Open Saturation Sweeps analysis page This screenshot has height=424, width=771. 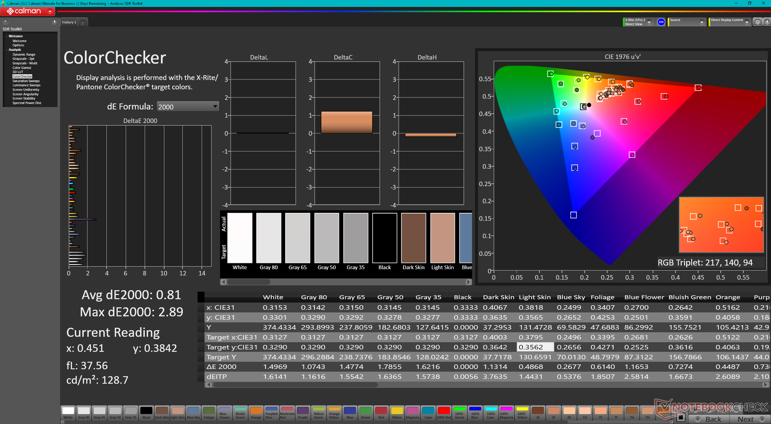point(26,81)
